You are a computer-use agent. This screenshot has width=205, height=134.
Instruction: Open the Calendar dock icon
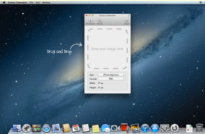[76, 128]
